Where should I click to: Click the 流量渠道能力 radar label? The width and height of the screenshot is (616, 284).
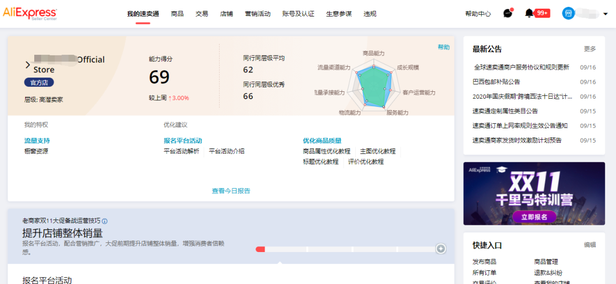(334, 67)
